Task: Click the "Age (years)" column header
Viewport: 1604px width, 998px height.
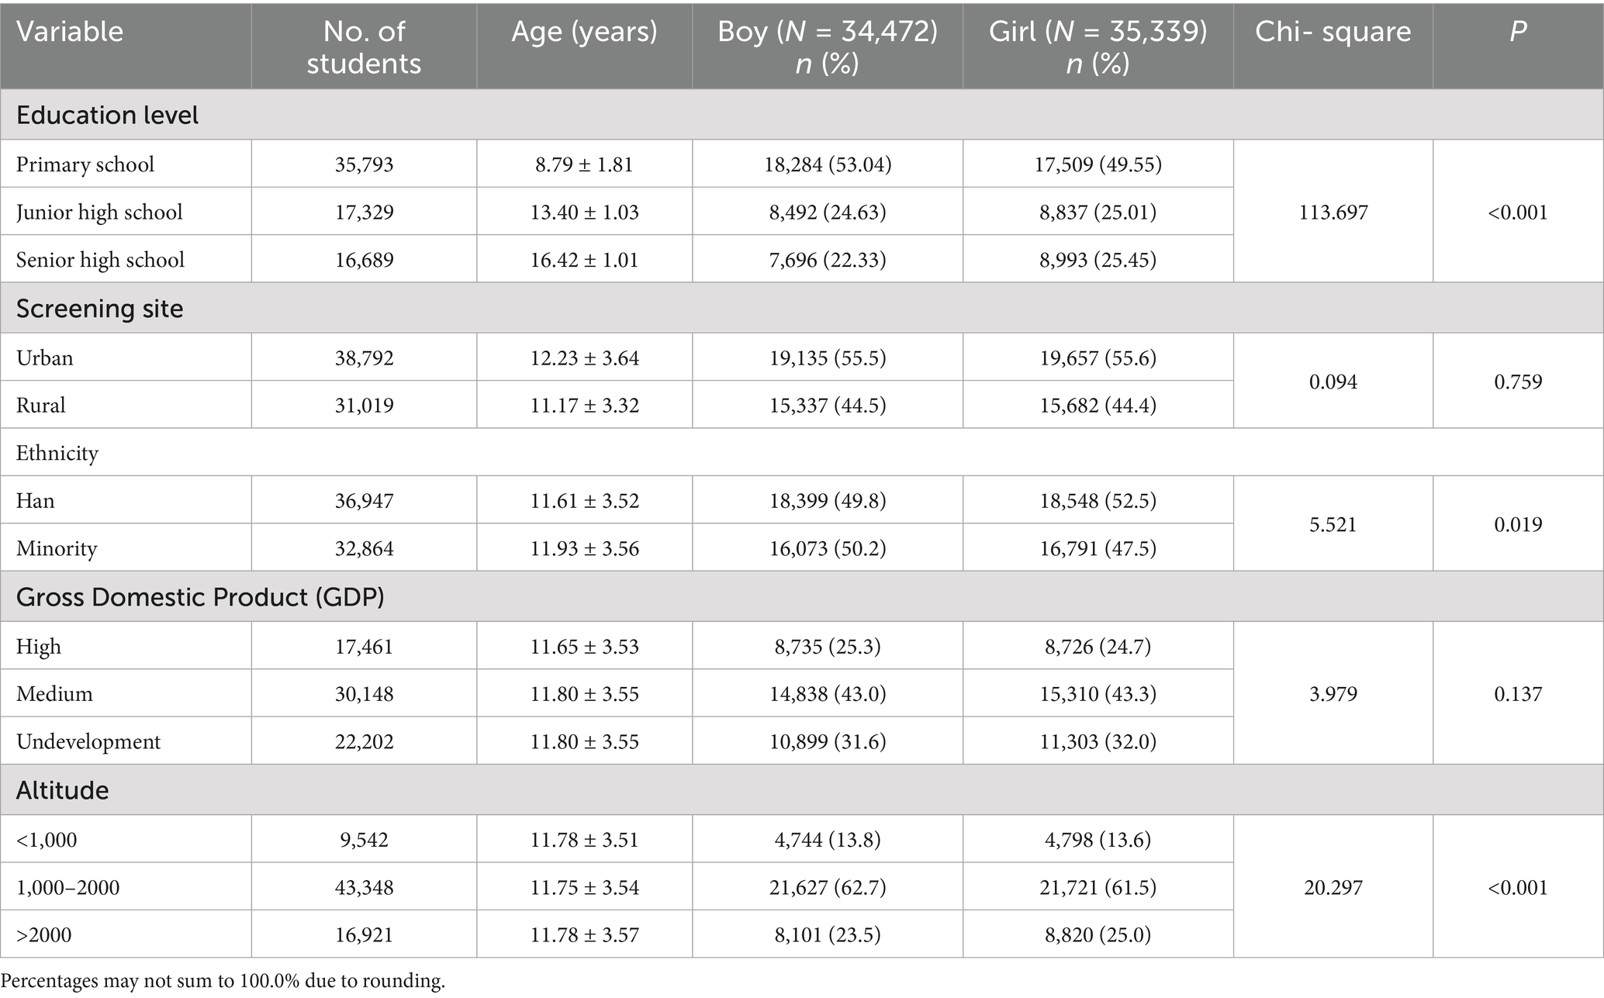Action: (x=584, y=32)
